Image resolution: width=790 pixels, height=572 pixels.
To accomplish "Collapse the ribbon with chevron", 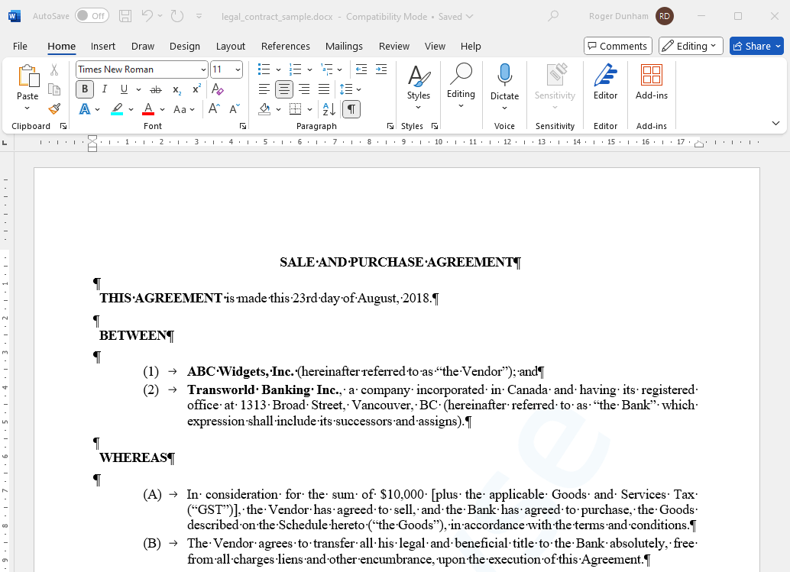I will point(776,123).
